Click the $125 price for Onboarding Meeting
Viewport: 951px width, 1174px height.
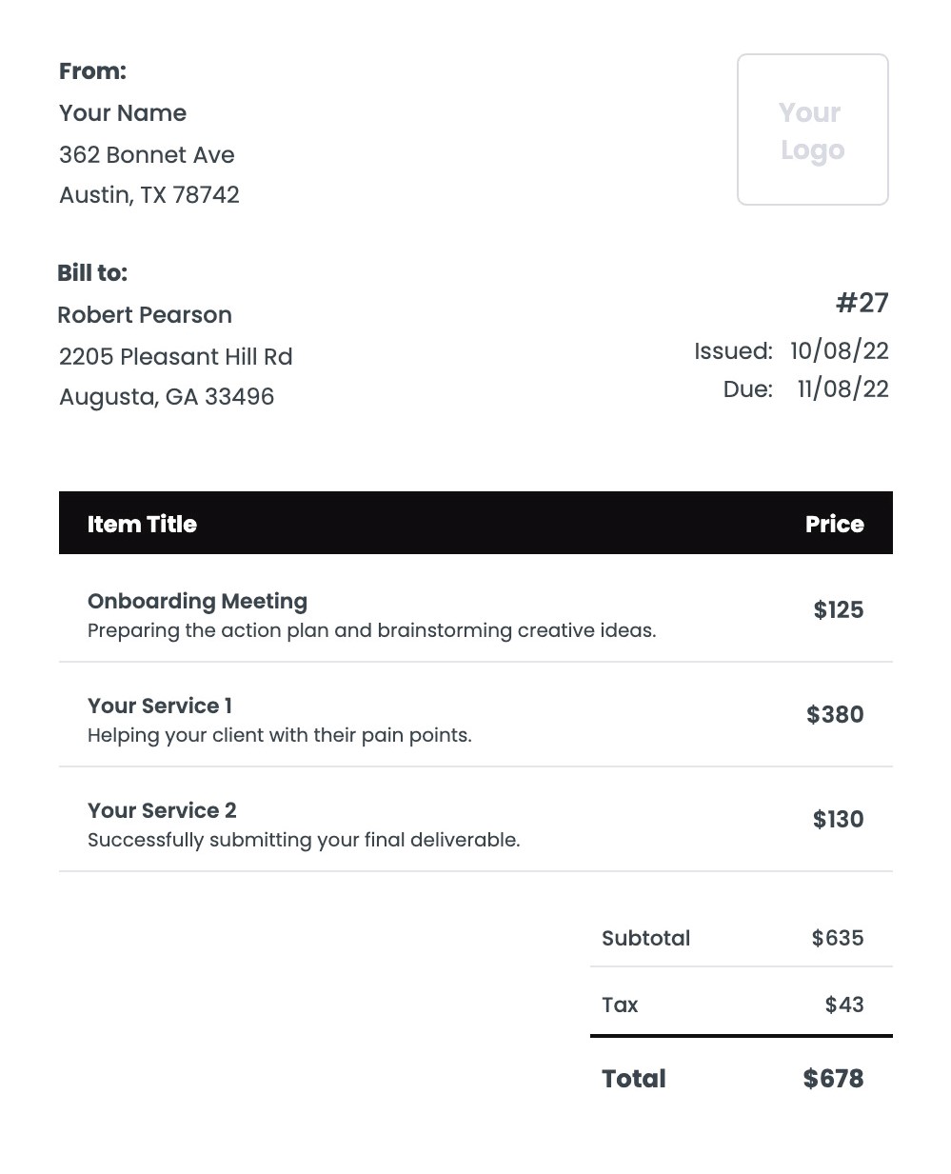(x=838, y=610)
